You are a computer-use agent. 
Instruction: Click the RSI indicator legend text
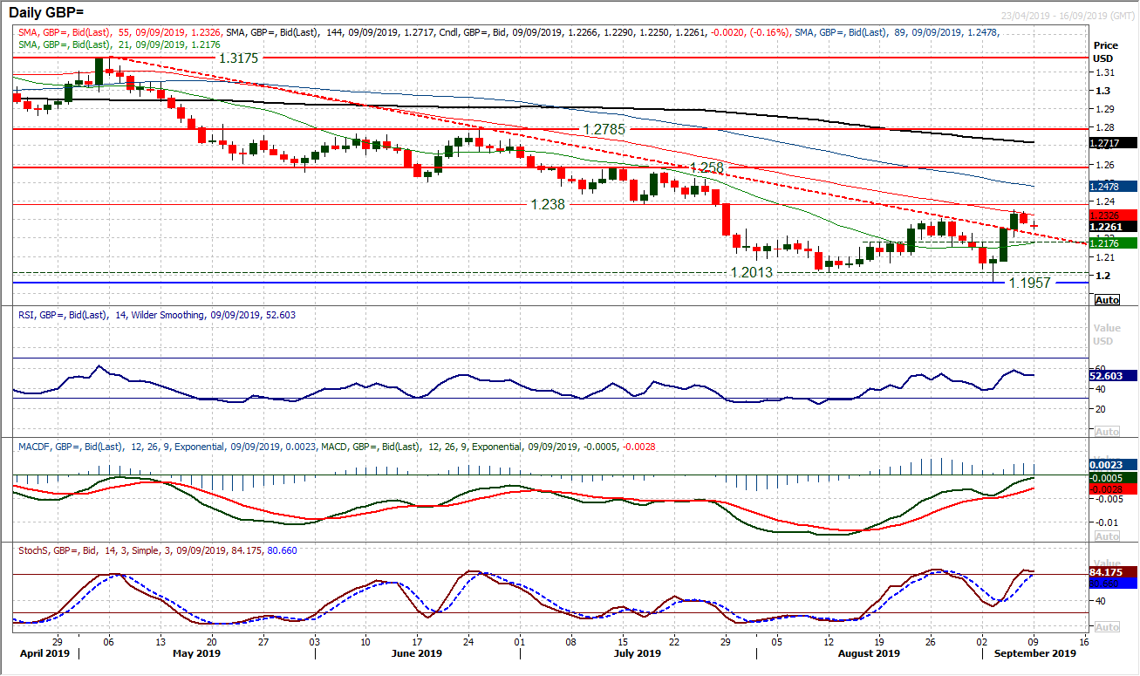(x=155, y=315)
